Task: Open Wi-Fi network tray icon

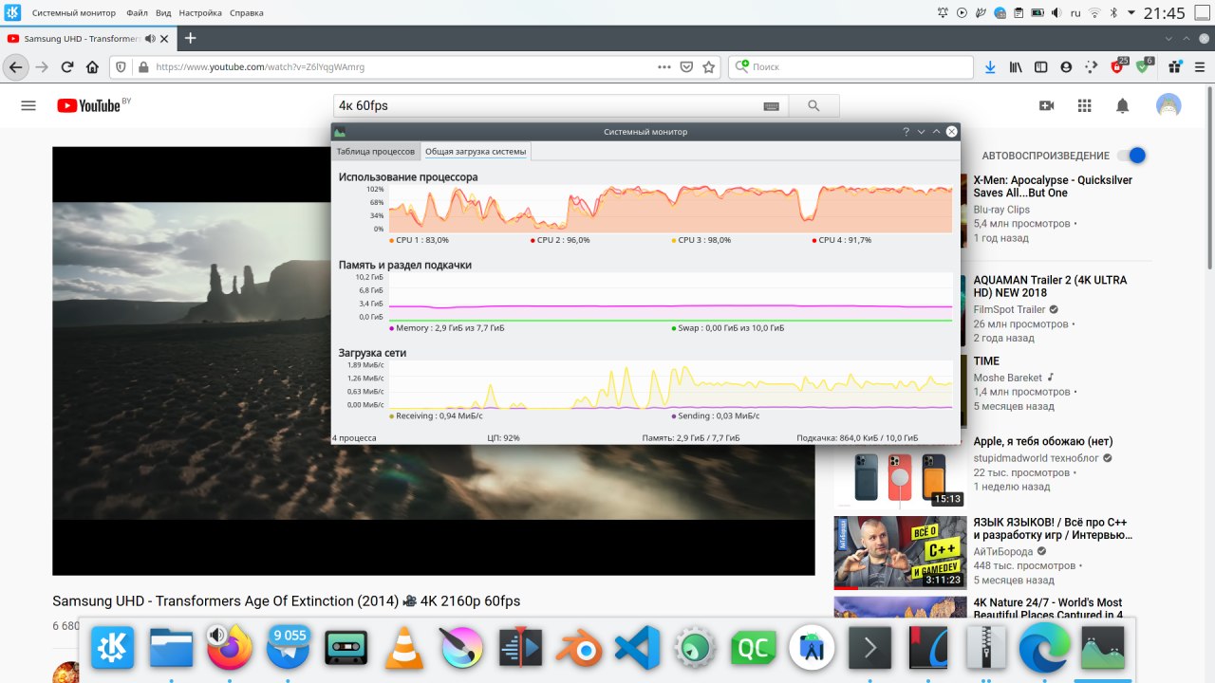Action: point(1094,13)
